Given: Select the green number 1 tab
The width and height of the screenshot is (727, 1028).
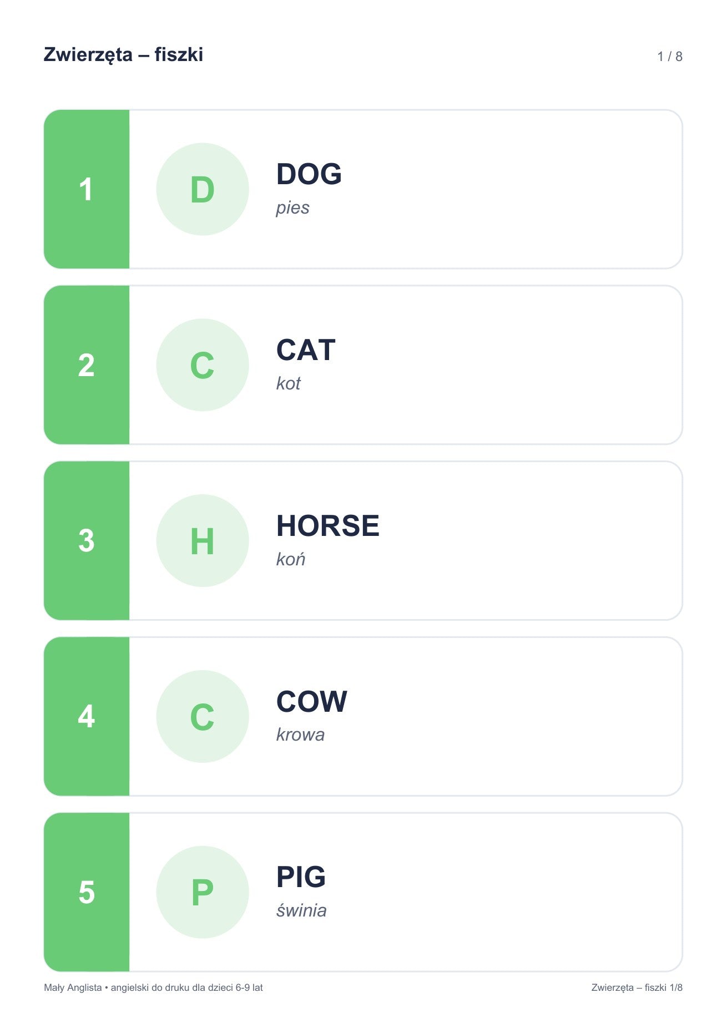Looking at the screenshot, I should [87, 189].
